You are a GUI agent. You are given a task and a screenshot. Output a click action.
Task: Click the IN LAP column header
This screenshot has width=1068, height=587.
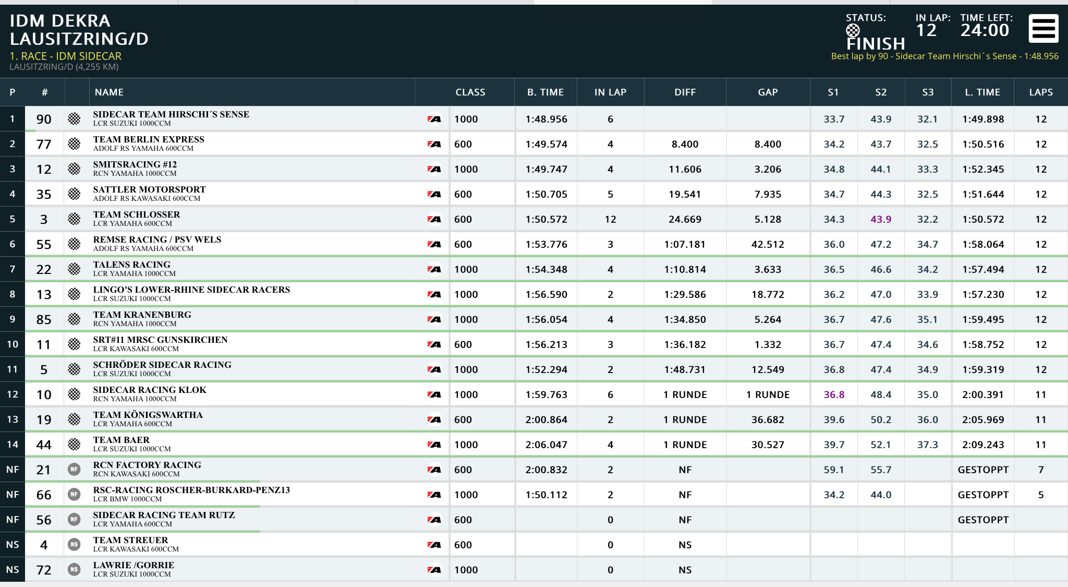[610, 92]
